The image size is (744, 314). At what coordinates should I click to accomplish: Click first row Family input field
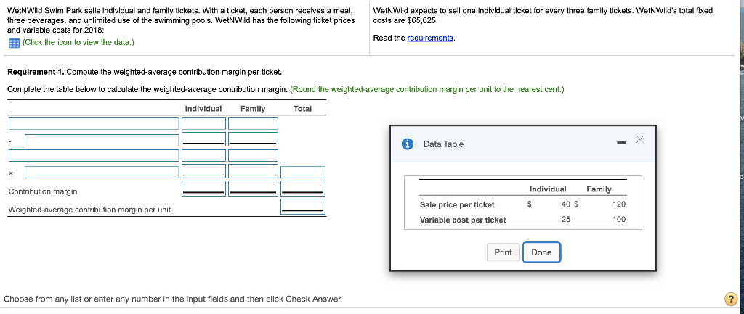click(x=253, y=123)
